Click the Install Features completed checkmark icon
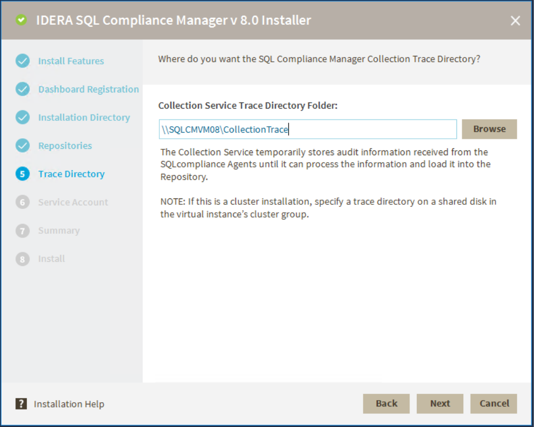Image resolution: width=534 pixels, height=427 pixels. pyautogui.click(x=23, y=61)
